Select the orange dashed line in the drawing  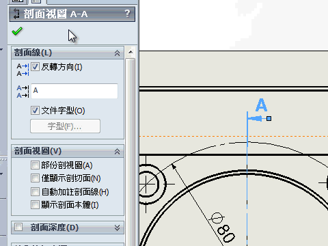click(234, 136)
